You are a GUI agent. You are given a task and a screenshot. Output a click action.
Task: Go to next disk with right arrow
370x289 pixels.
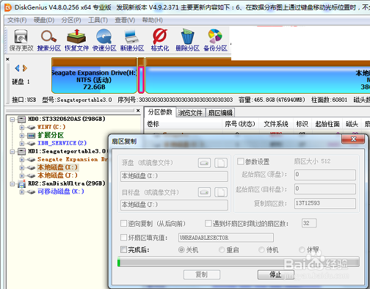coord(25,68)
